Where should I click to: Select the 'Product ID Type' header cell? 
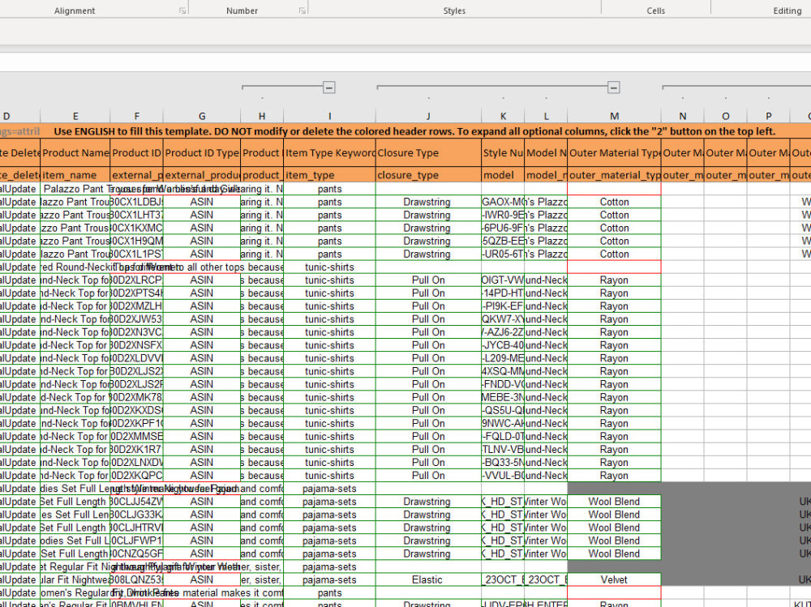coord(202,152)
